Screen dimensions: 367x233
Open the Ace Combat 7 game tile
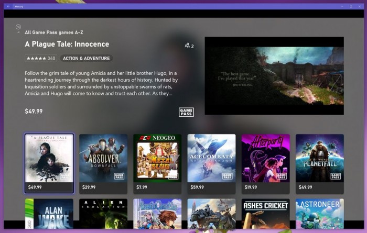pos(212,163)
